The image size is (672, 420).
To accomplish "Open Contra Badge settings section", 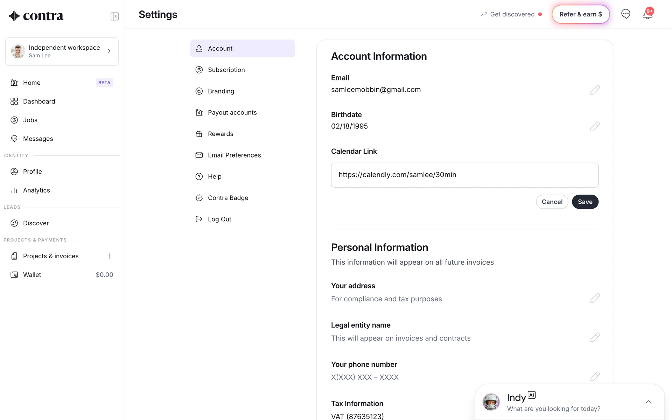I will [x=228, y=198].
